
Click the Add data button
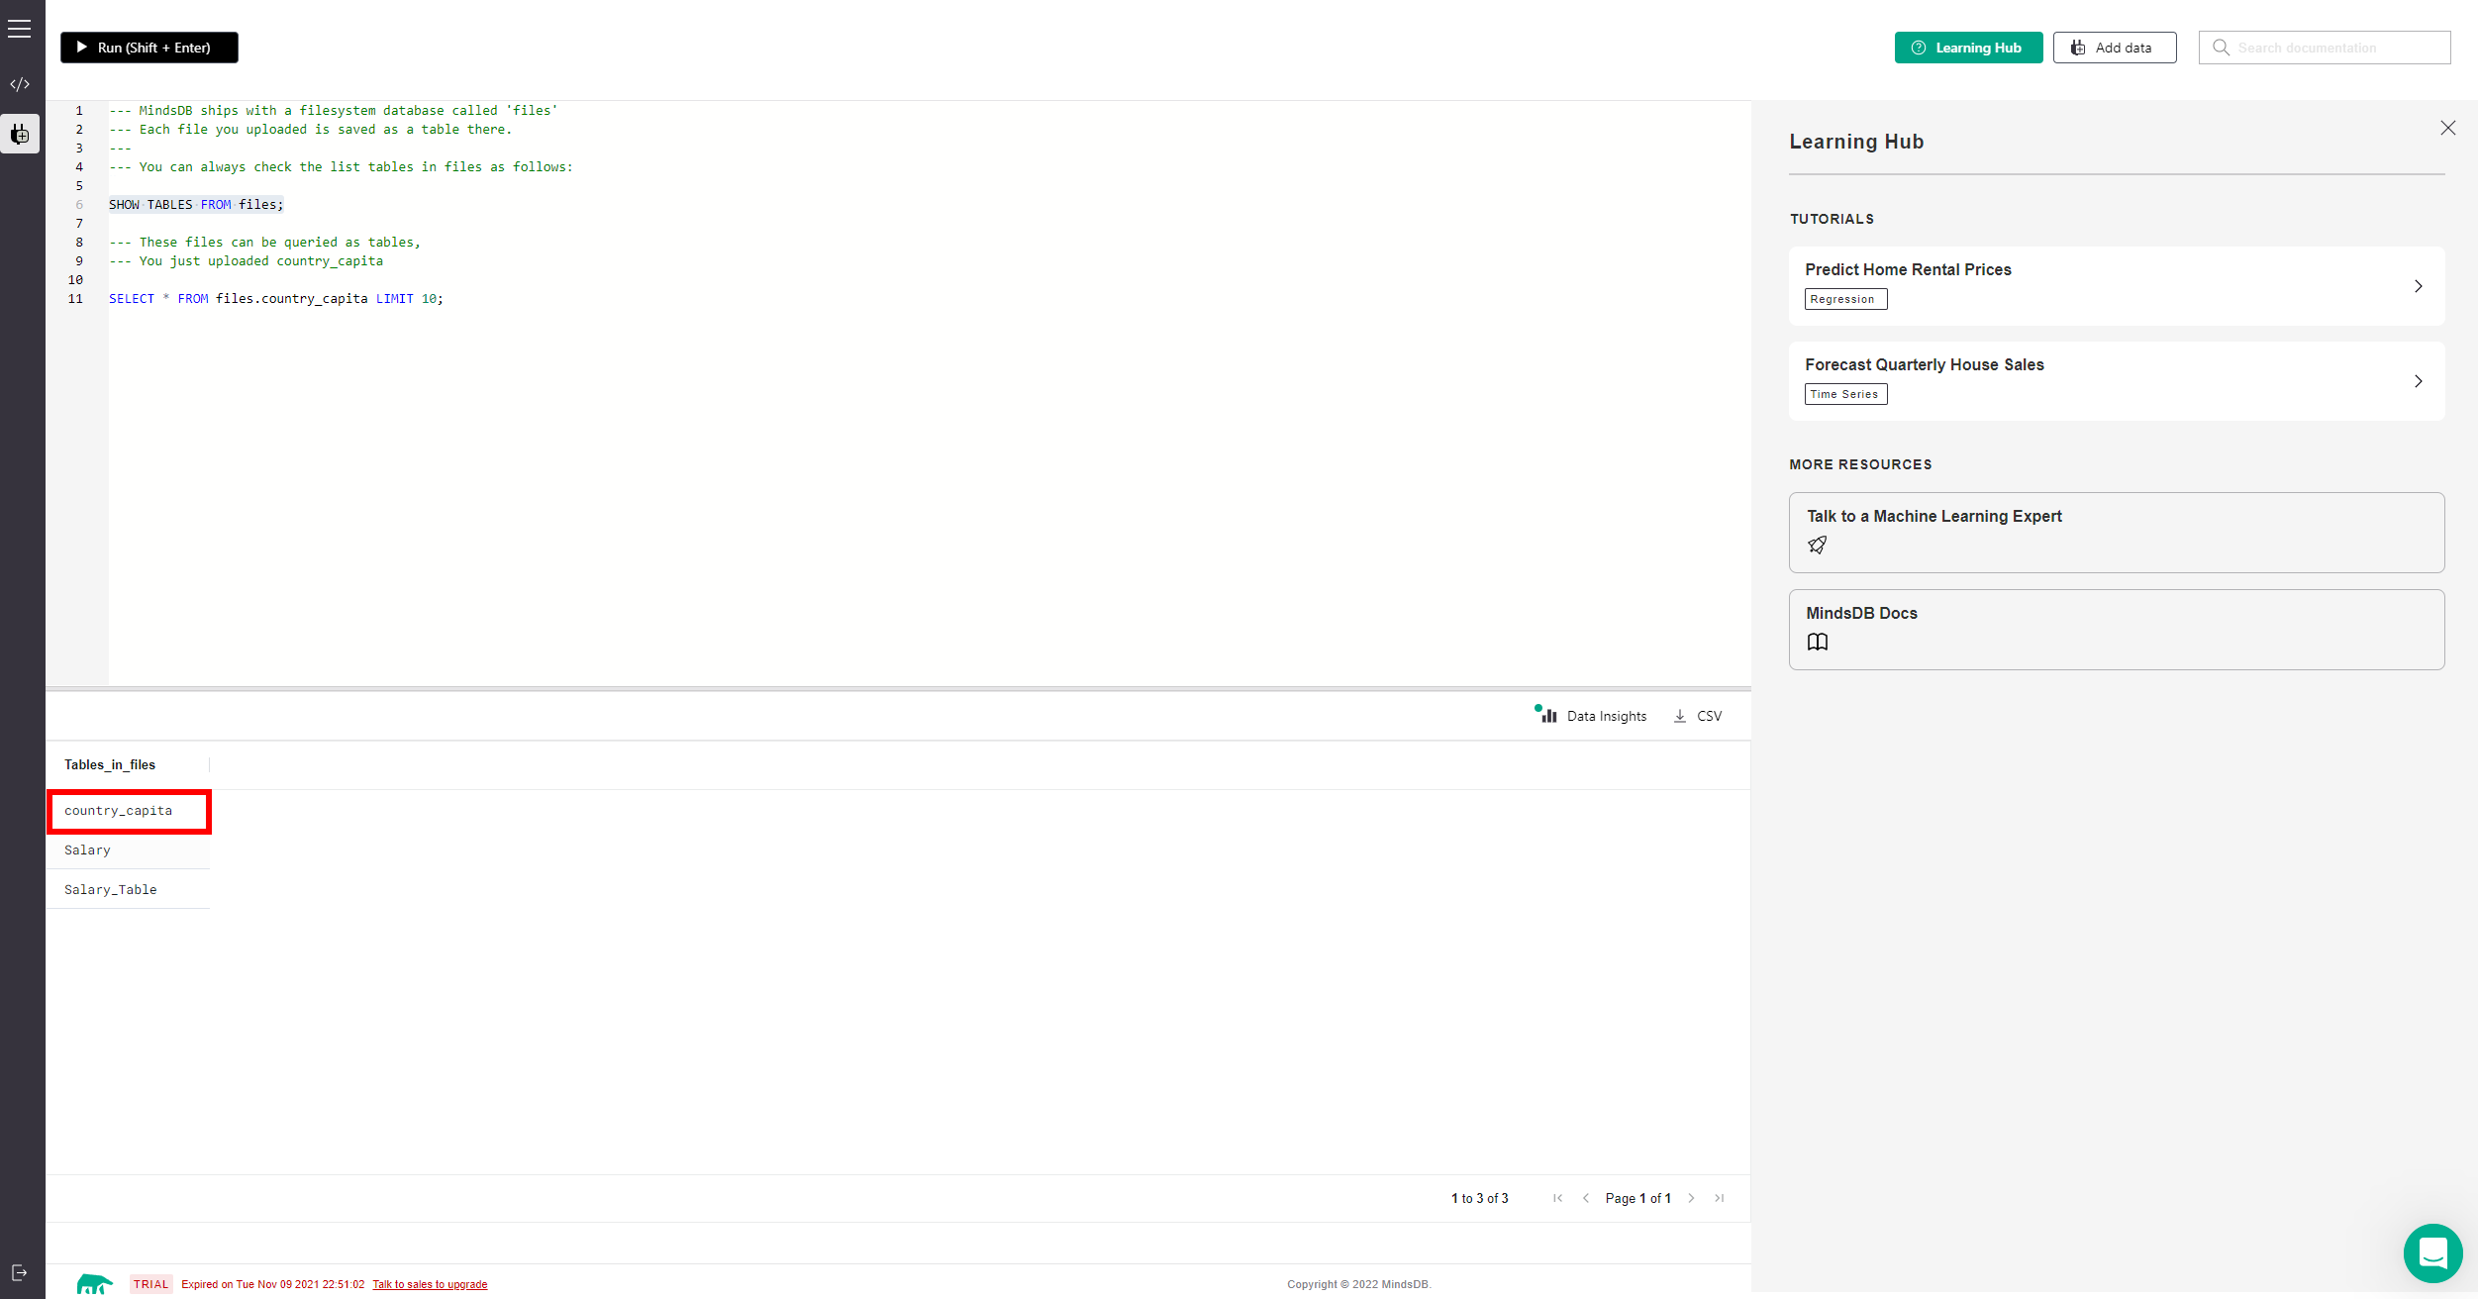coord(2114,48)
